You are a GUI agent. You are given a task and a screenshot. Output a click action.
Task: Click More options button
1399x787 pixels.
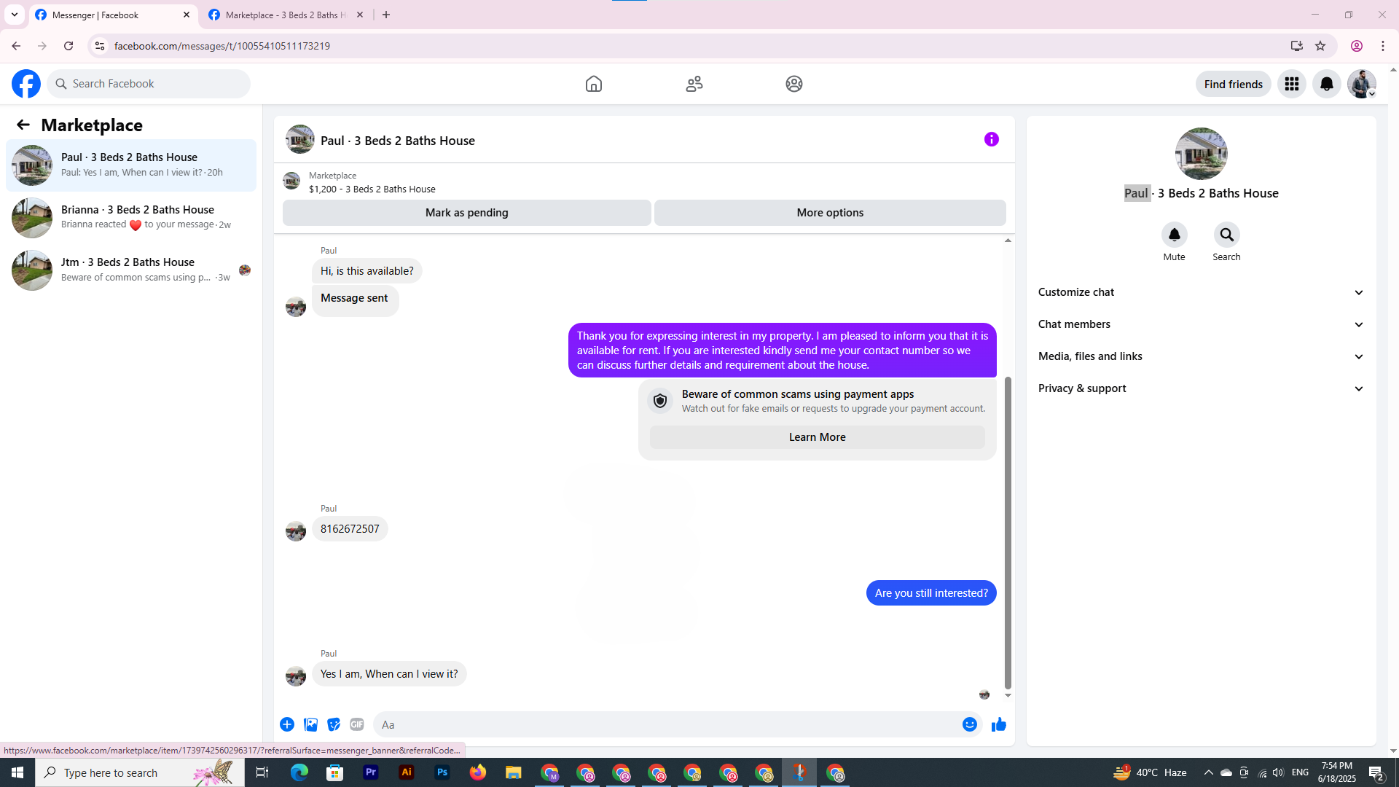click(830, 213)
